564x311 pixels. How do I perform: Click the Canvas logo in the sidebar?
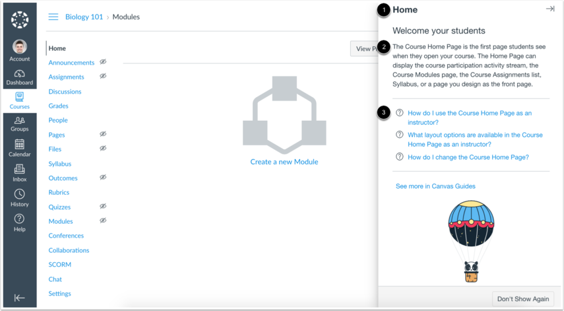[20, 20]
